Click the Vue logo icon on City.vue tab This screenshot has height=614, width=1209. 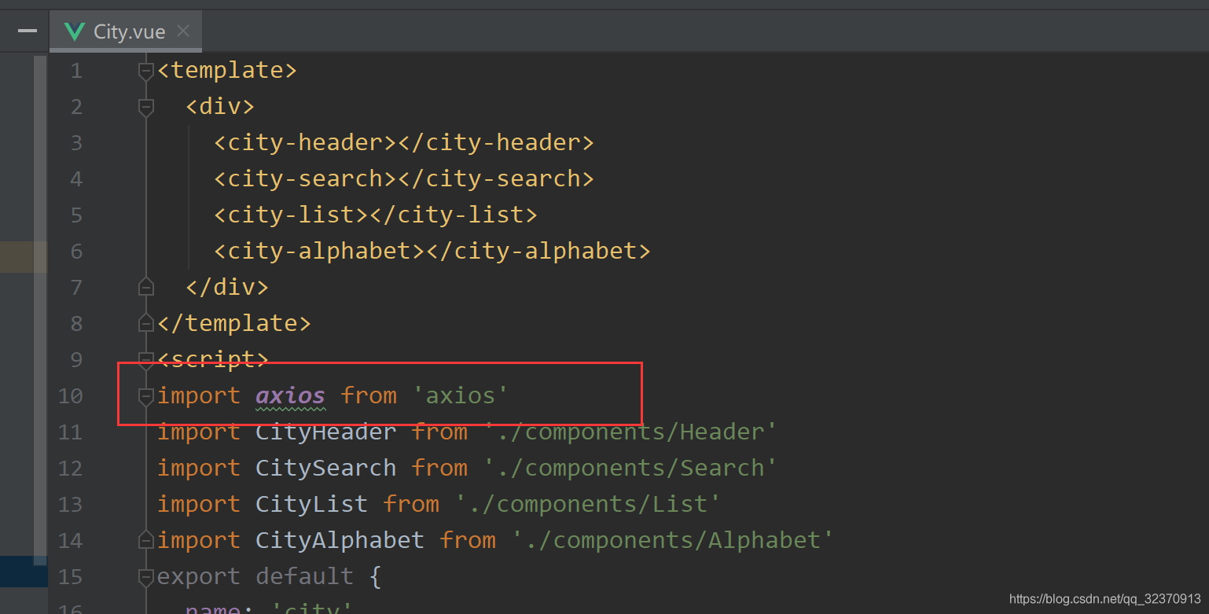[75, 31]
